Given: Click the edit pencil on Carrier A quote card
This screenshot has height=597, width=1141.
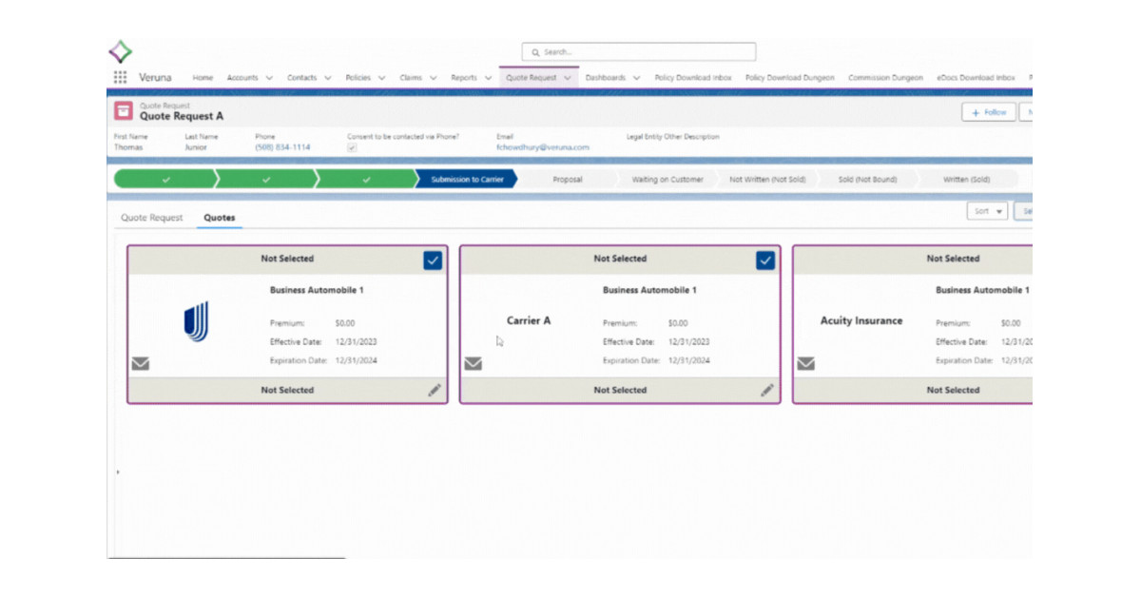Looking at the screenshot, I should tap(766, 389).
